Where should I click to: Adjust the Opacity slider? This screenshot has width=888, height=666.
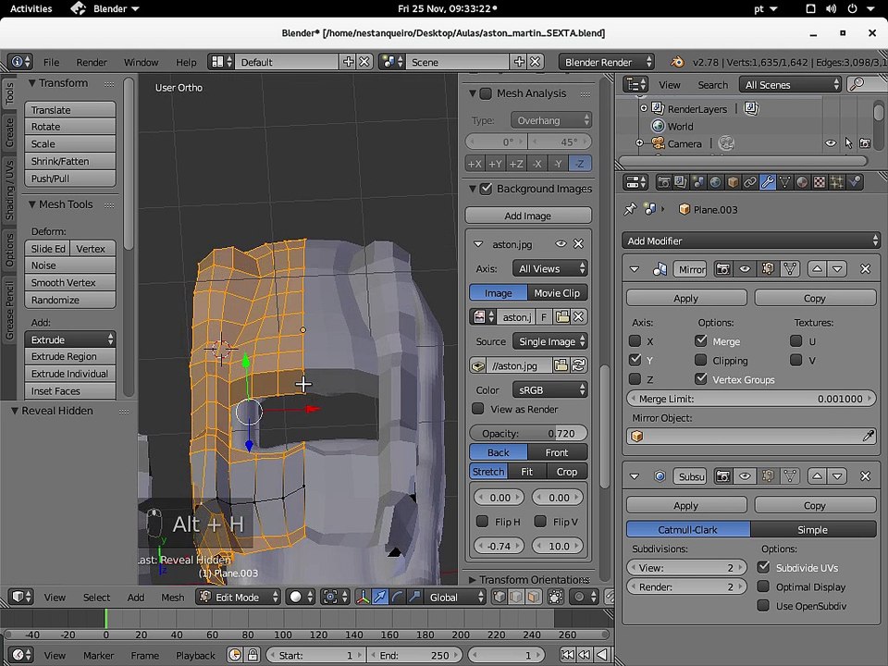[x=528, y=433]
